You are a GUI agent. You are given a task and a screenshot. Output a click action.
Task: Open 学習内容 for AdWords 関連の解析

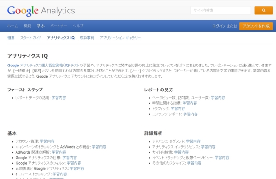pos(59,152)
